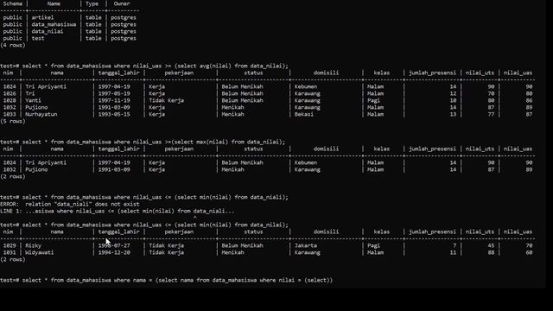This screenshot has width=553, height=311.
Task: Click jumlah_presensi value "7" in Rizky row
Action: click(454, 245)
